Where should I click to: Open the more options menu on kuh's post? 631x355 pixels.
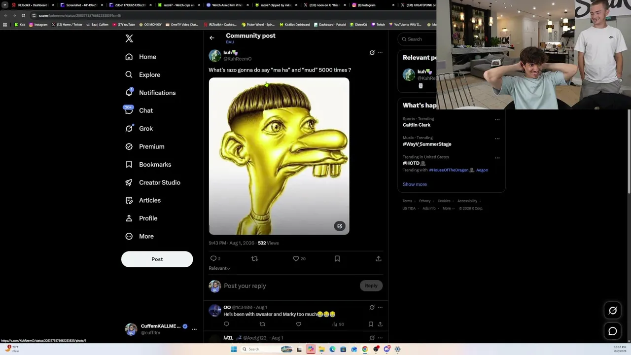click(x=380, y=53)
